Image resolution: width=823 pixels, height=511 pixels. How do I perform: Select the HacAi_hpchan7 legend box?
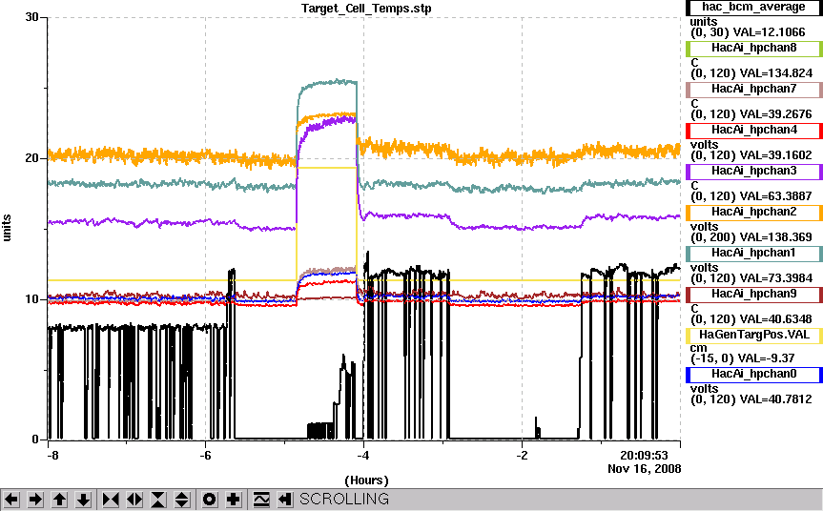[753, 90]
